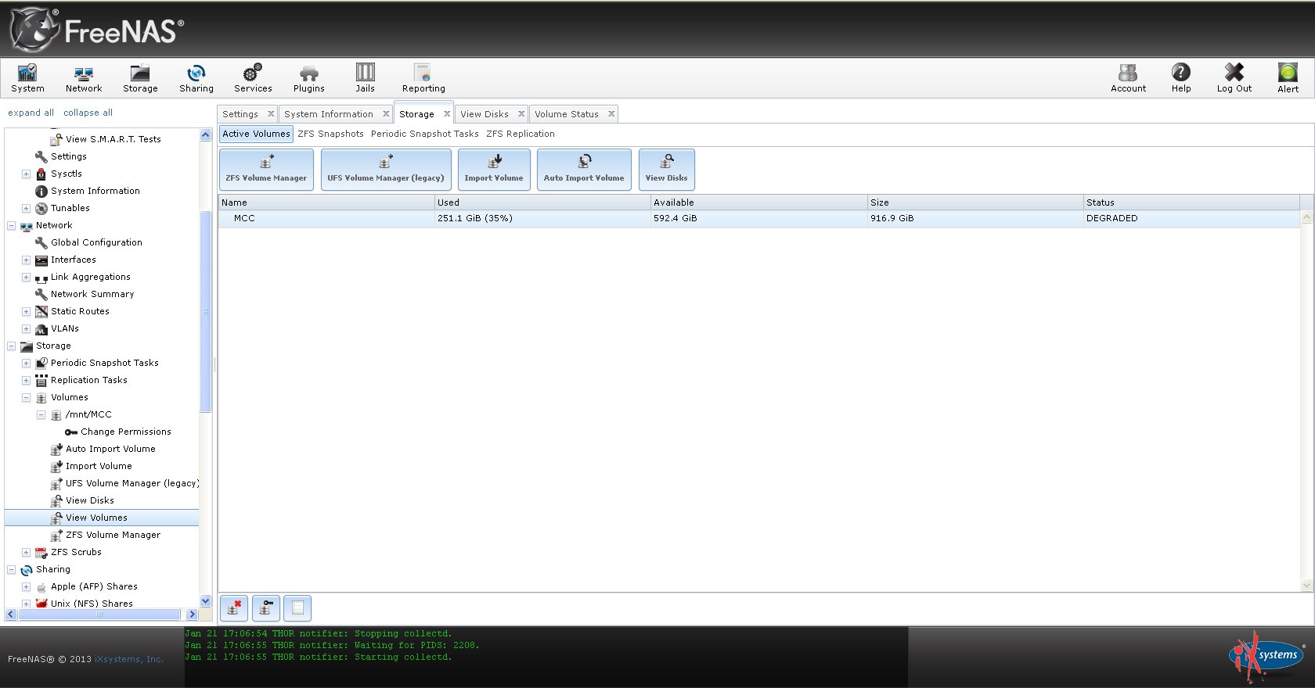
Task: Expand the Static Routes tree node
Action: (26, 311)
